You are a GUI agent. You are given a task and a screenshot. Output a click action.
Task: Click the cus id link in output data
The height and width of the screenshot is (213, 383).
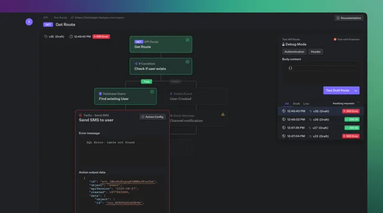pos(124,203)
